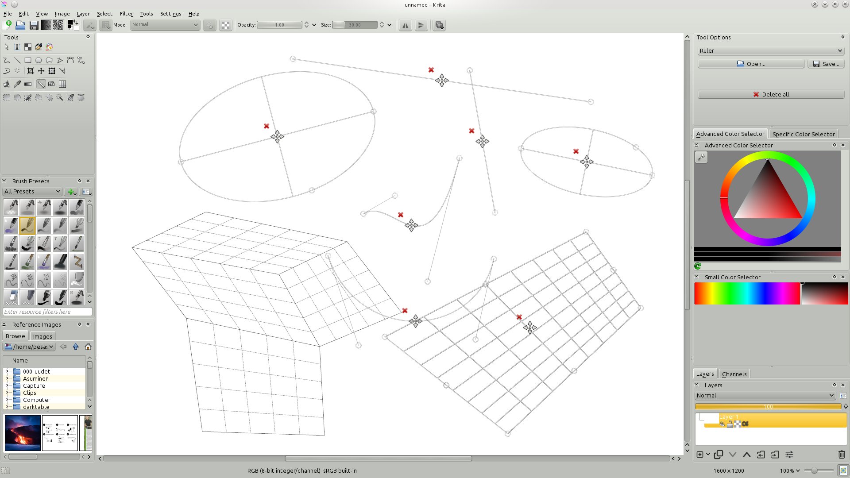Swap foreground and background colors
Image resolution: width=850 pixels, height=478 pixels.
[76, 22]
